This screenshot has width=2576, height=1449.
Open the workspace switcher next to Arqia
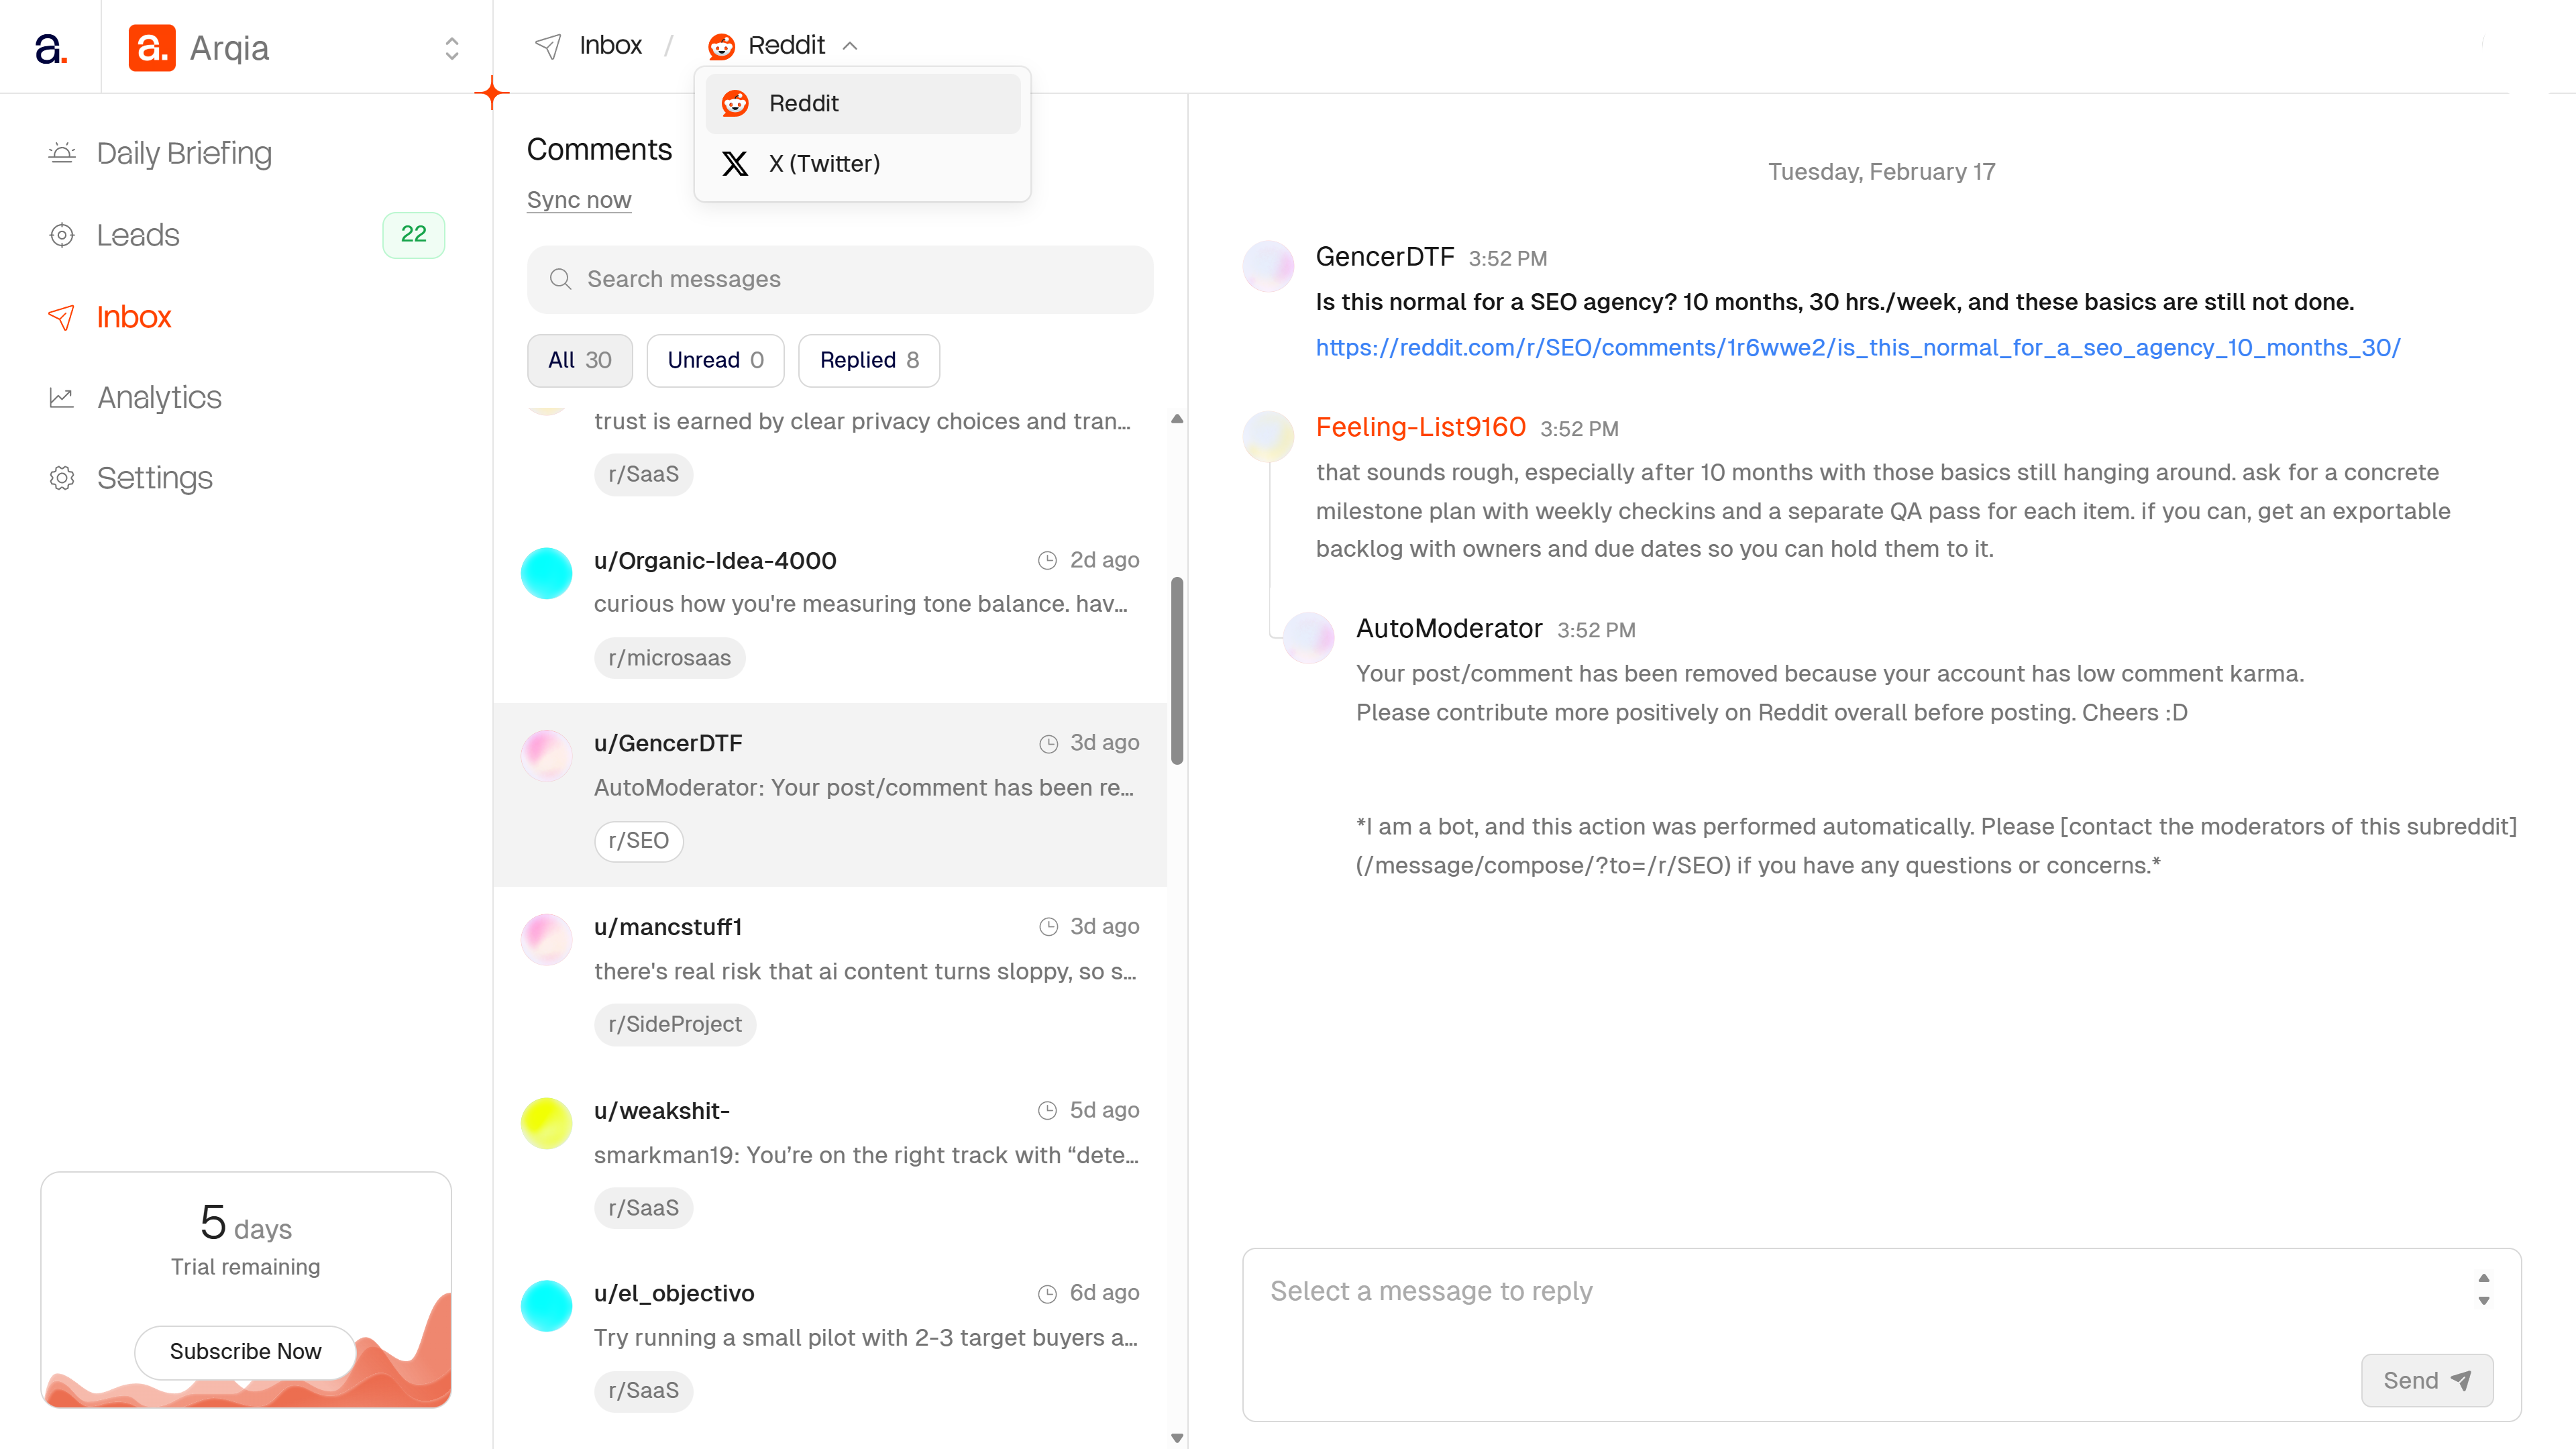tap(451, 47)
